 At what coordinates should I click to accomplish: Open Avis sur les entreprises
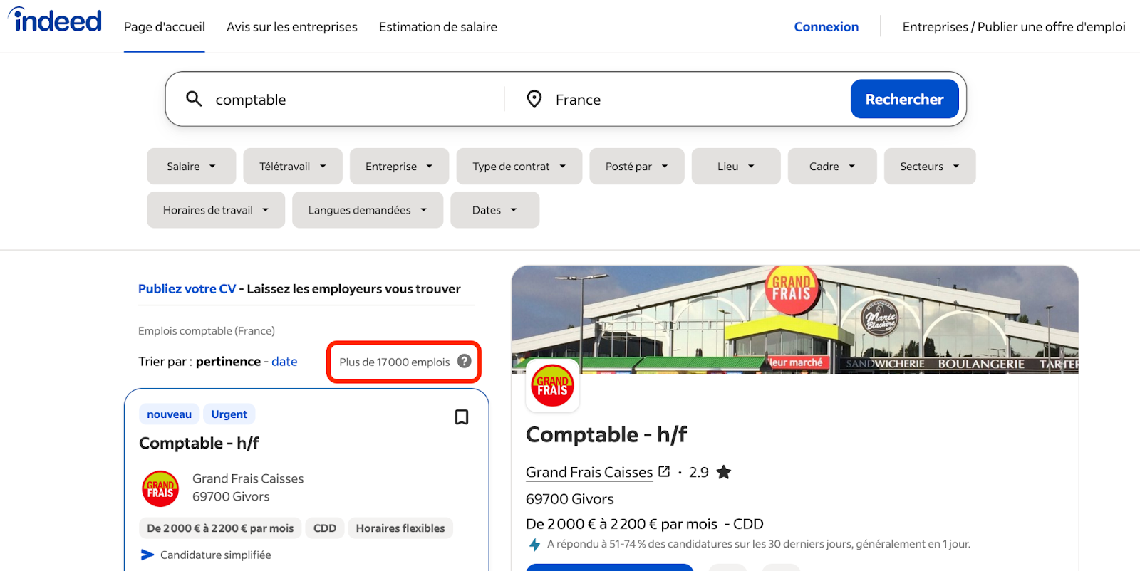pos(292,27)
